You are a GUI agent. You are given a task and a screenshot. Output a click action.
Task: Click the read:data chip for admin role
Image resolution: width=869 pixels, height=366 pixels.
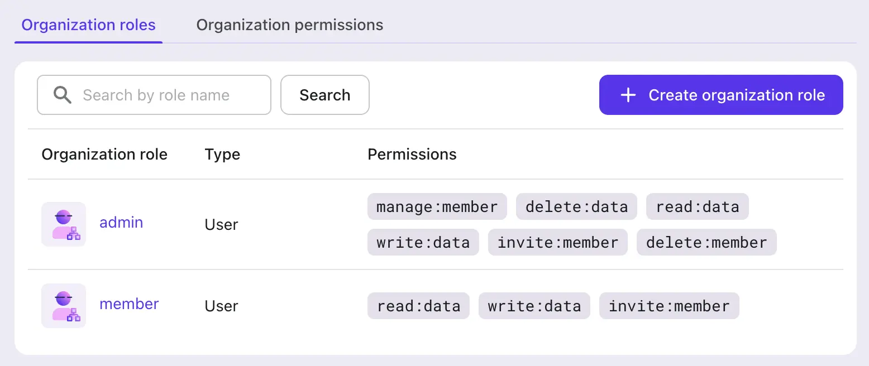coord(697,206)
